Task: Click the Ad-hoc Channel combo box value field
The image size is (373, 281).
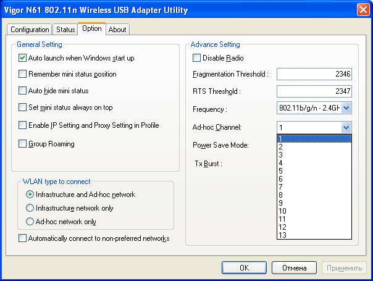Action: pyautogui.click(x=309, y=128)
